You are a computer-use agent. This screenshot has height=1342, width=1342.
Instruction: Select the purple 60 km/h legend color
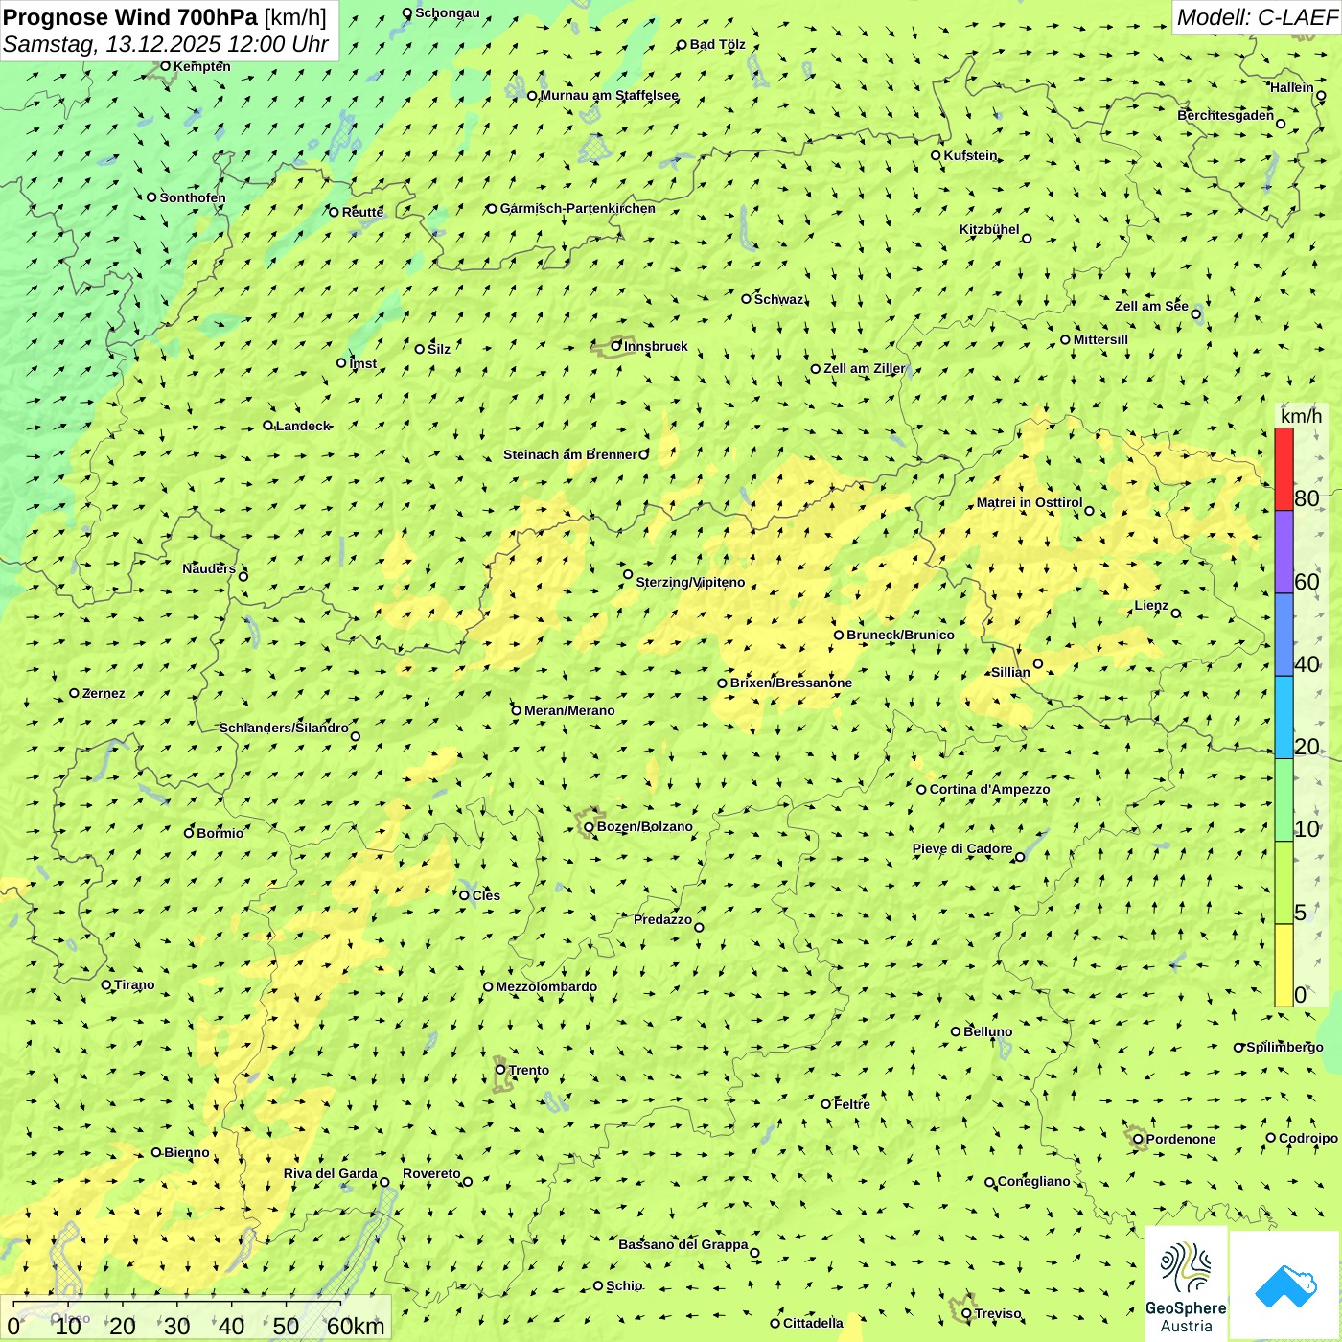(x=1284, y=552)
